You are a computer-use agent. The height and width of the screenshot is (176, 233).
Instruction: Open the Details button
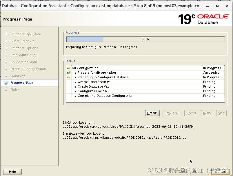coord(152,113)
